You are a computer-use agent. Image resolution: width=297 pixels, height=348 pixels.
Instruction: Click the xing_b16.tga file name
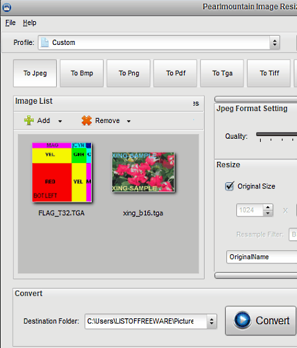(x=143, y=213)
